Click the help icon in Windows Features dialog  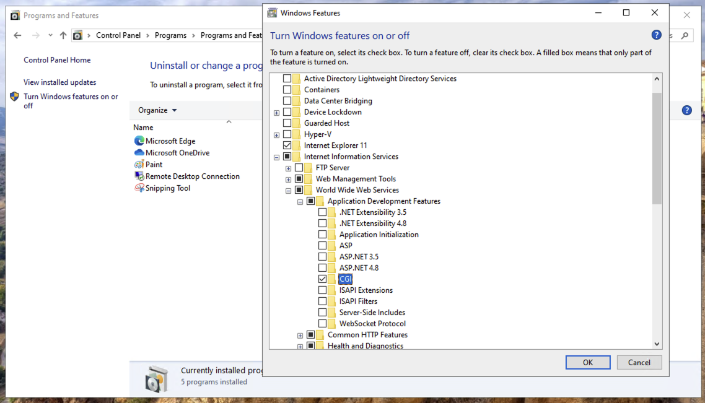pyautogui.click(x=657, y=35)
